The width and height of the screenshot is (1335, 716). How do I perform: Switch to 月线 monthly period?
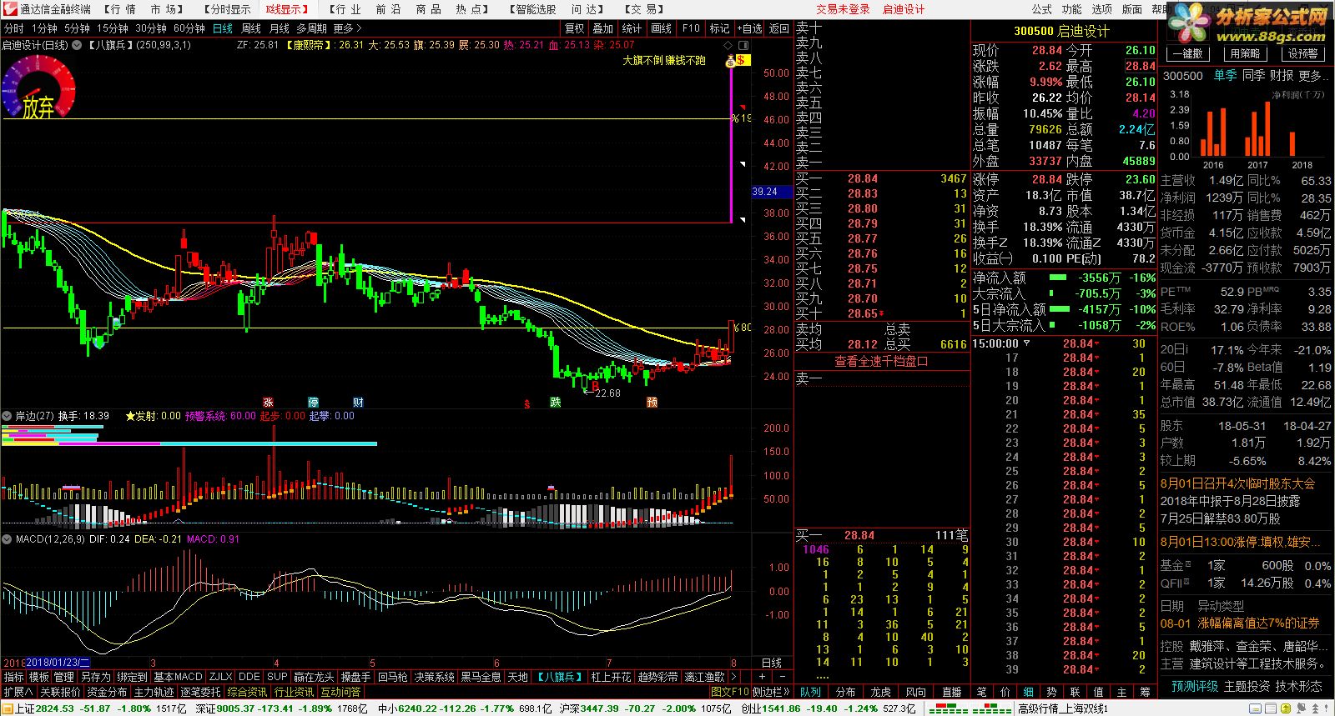pos(280,28)
